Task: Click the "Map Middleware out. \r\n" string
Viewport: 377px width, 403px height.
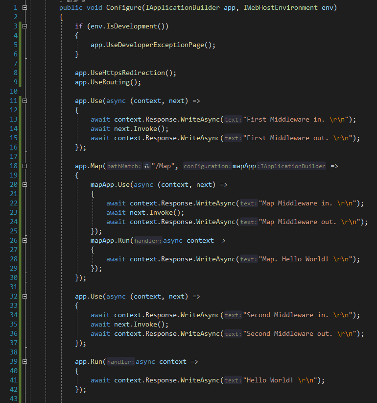Action: pos(309,222)
